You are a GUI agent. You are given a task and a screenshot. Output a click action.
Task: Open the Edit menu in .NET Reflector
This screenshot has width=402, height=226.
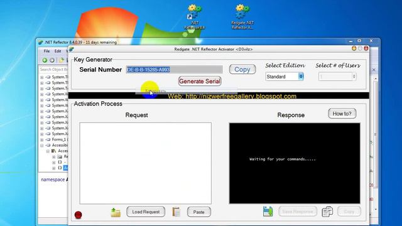coord(58,51)
